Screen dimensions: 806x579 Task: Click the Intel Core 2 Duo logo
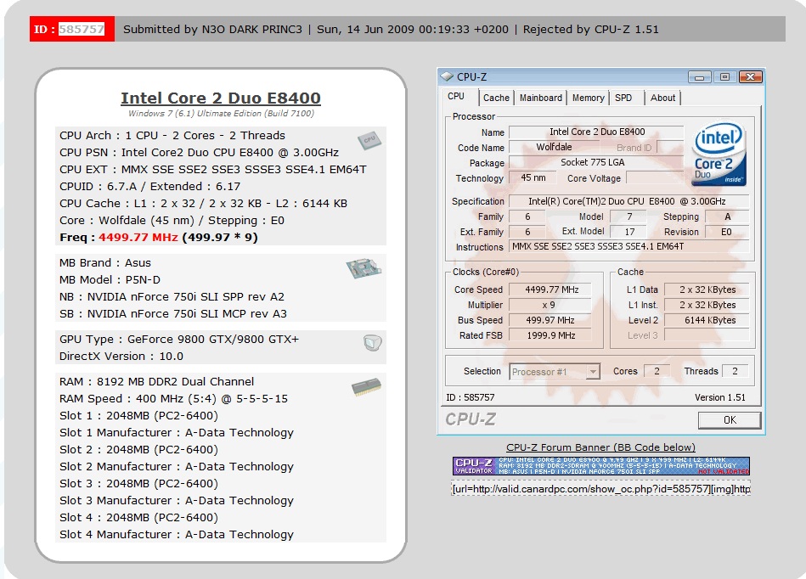click(719, 153)
